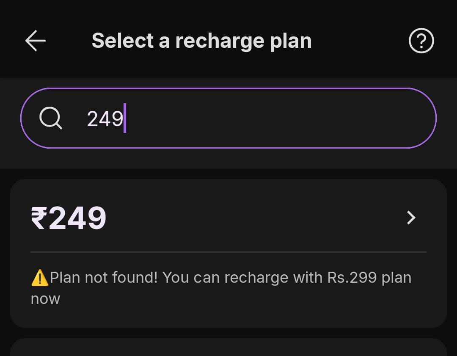Click the yellow warning triangle icon
This screenshot has width=457, height=356.
(x=40, y=278)
